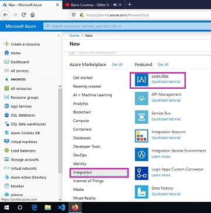Screen dimensions: 211x213
Task: Click the SQL data warehouses icon
Action: [6, 124]
